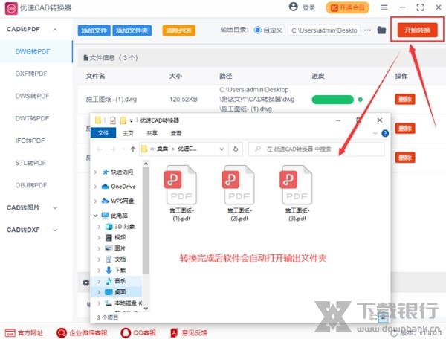This screenshot has width=446, height=339.
Task: Open the Explorer address bar dropdown
Action: pyautogui.click(x=222, y=149)
